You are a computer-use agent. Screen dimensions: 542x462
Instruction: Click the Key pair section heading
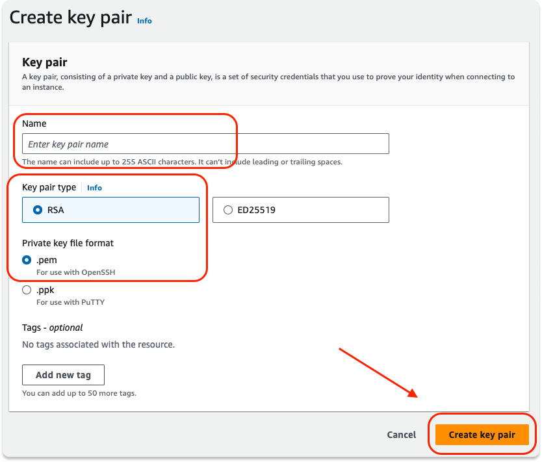pyautogui.click(x=45, y=62)
